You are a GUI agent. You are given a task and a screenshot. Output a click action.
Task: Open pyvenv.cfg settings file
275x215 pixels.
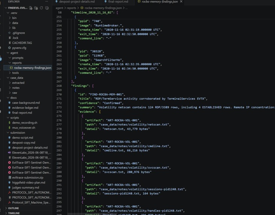(x=19, y=48)
